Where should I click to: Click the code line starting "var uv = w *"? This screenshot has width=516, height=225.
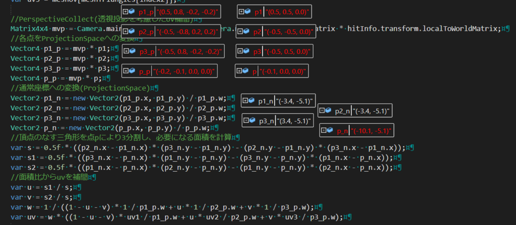click(177, 217)
